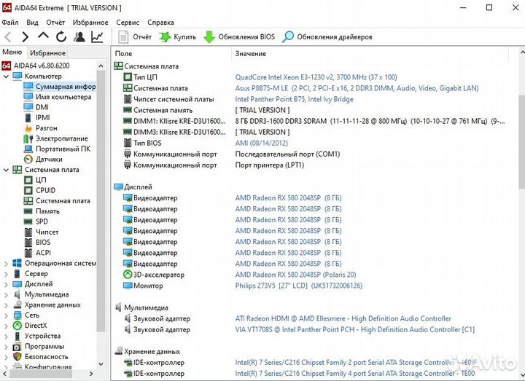Open the Электропитание power item
The height and width of the screenshot is (381, 525).
(56, 138)
